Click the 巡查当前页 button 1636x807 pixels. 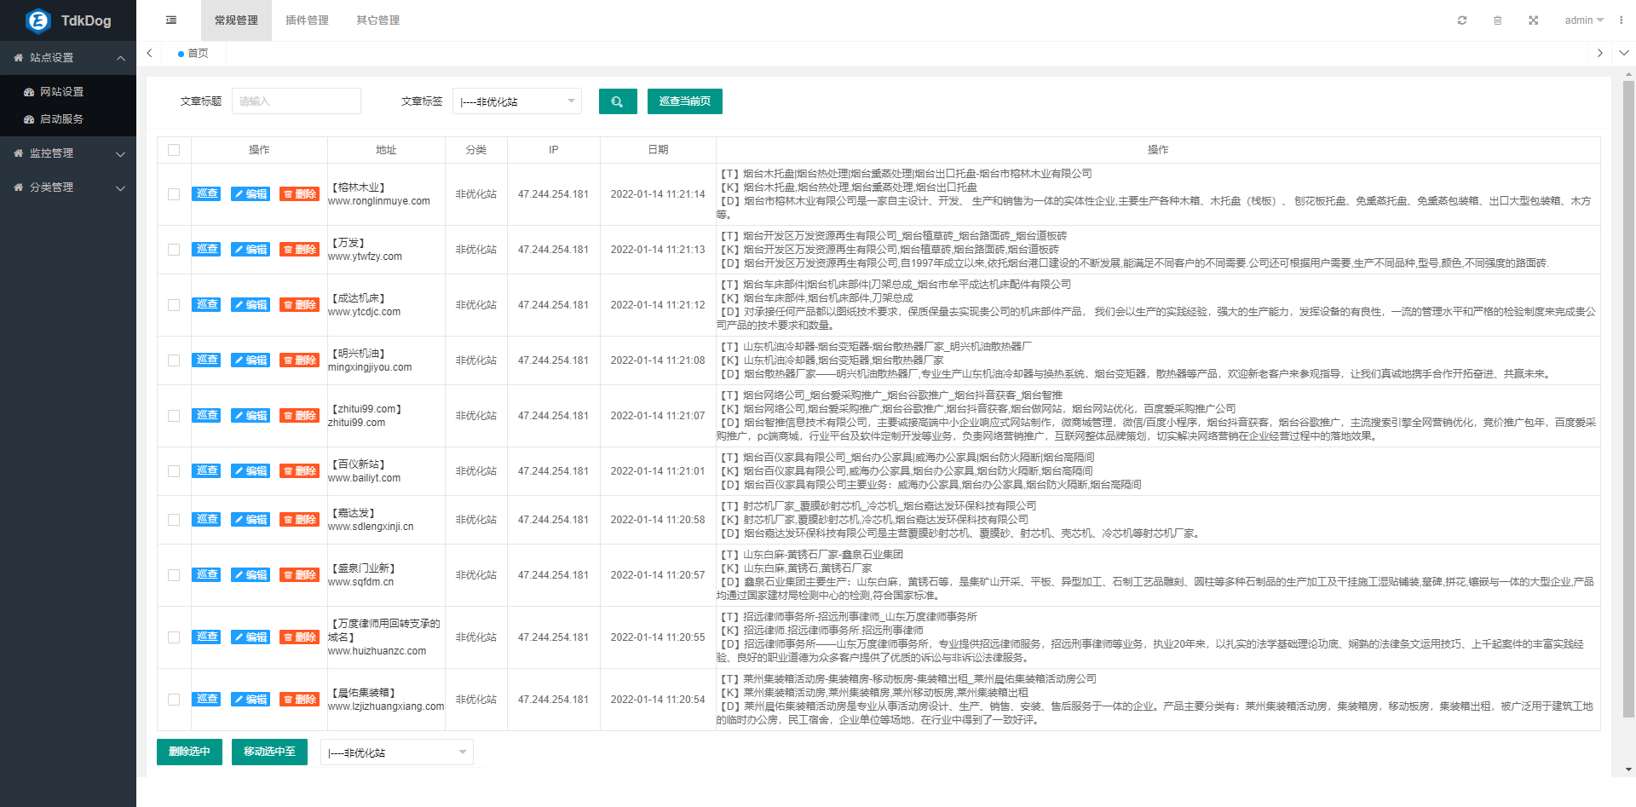pyautogui.click(x=685, y=101)
